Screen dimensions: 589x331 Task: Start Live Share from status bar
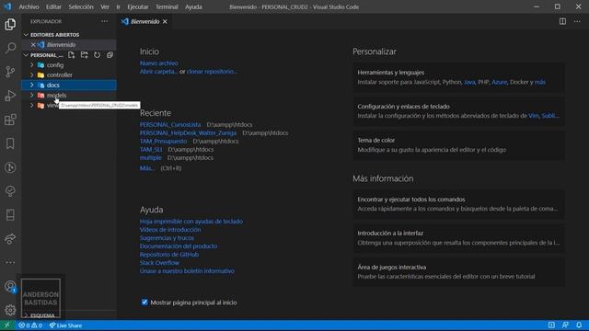[65, 325]
